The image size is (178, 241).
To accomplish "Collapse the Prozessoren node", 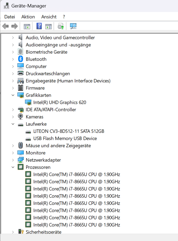I will 13,167.
